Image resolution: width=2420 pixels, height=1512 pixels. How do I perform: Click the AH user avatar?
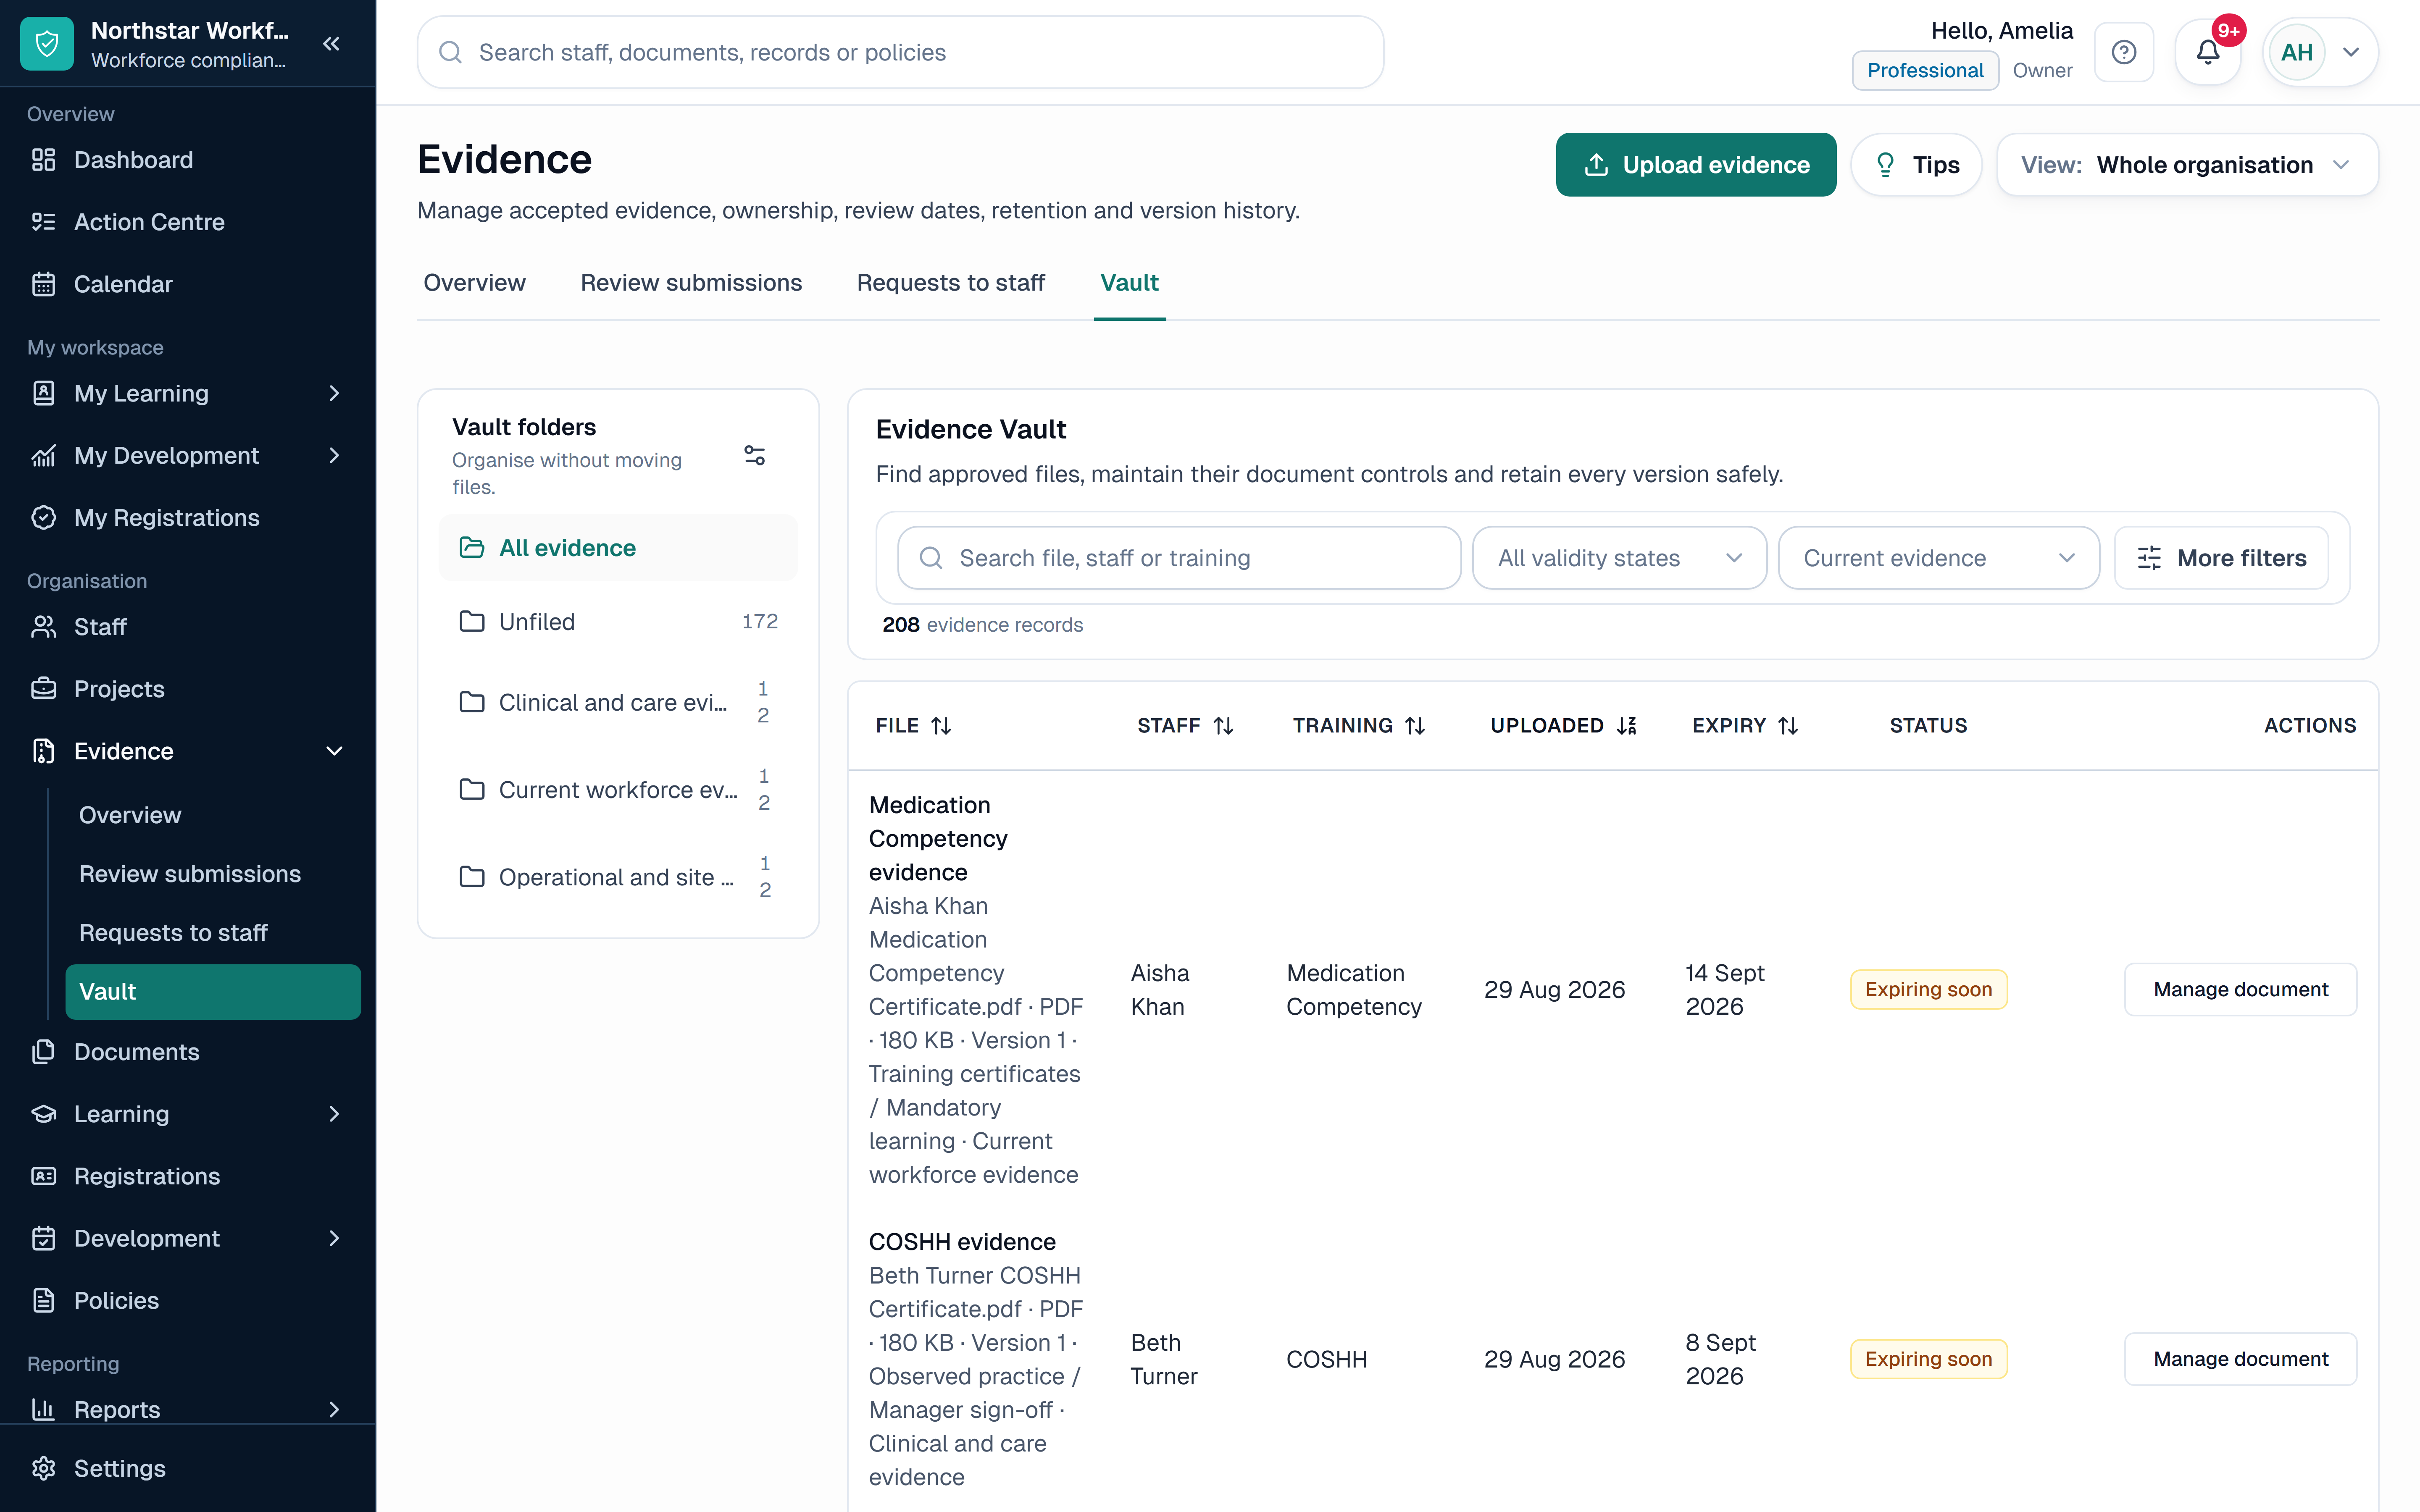click(2296, 52)
